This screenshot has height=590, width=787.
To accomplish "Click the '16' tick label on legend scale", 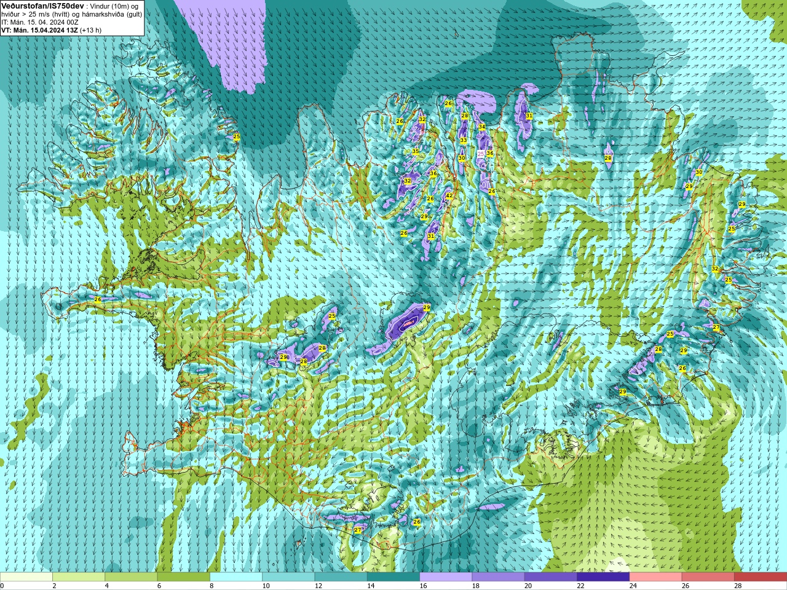I will pyautogui.click(x=423, y=586).
